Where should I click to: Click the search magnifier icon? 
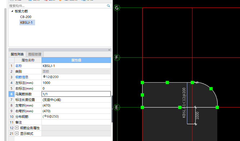point(108,6)
